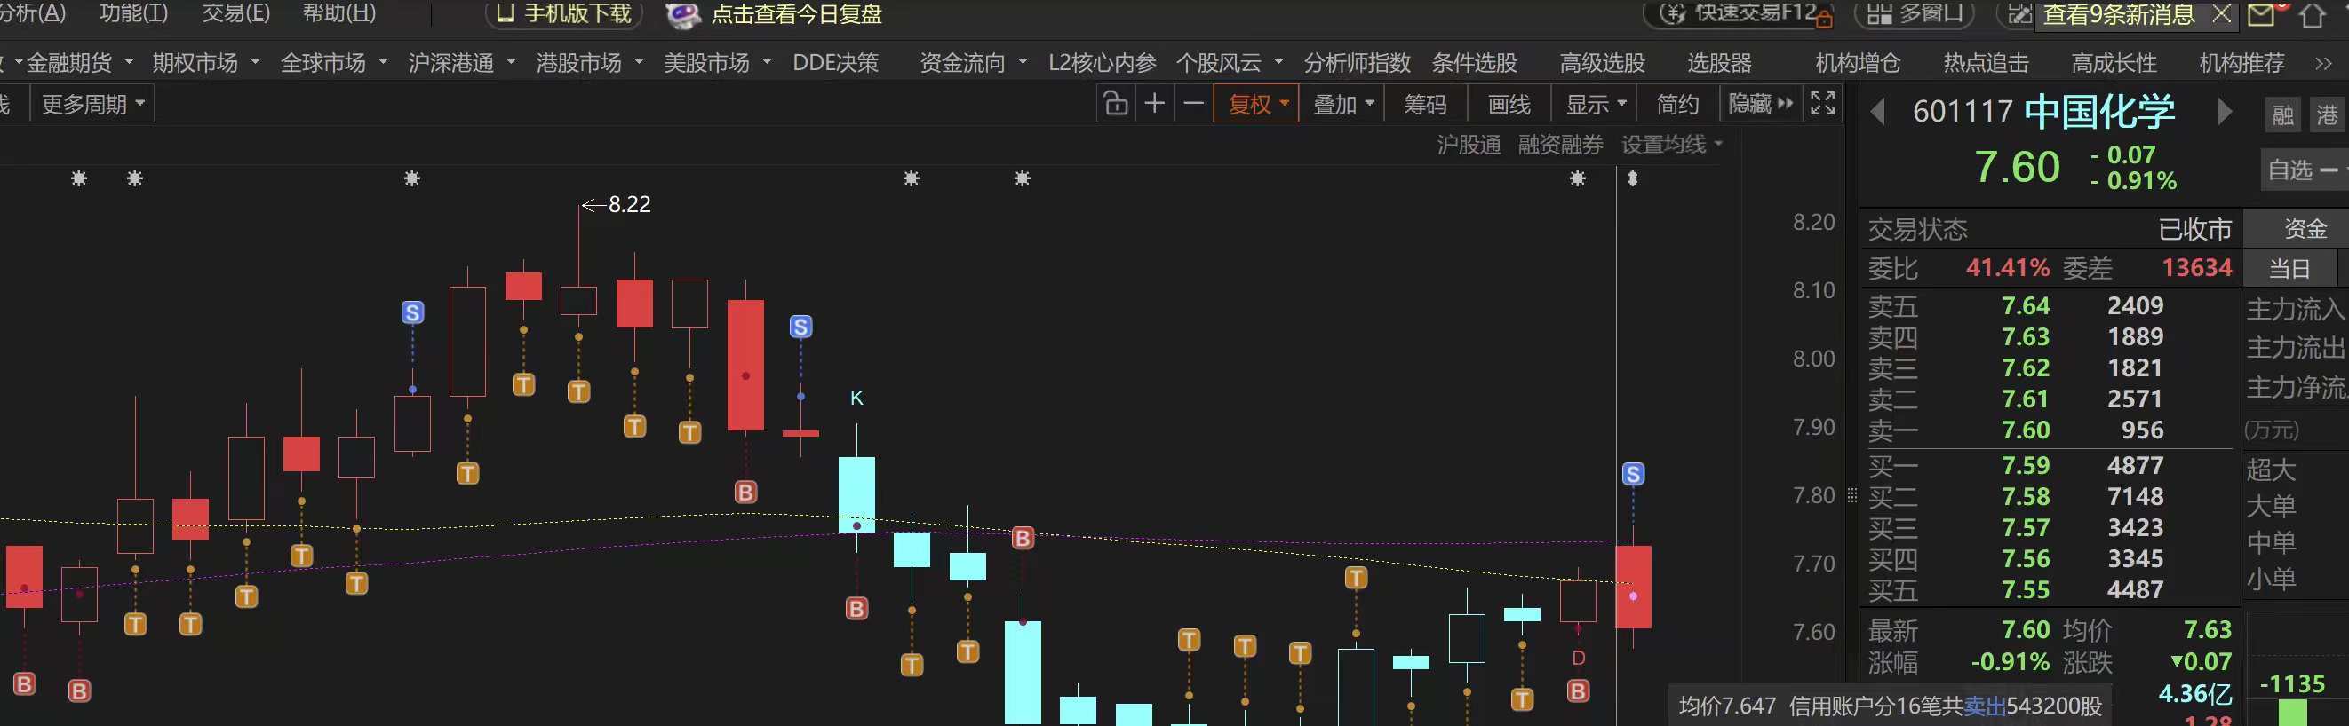The image size is (2349, 726).
Task: Toggle the 沪股通 indicator
Action: [x=1468, y=145]
